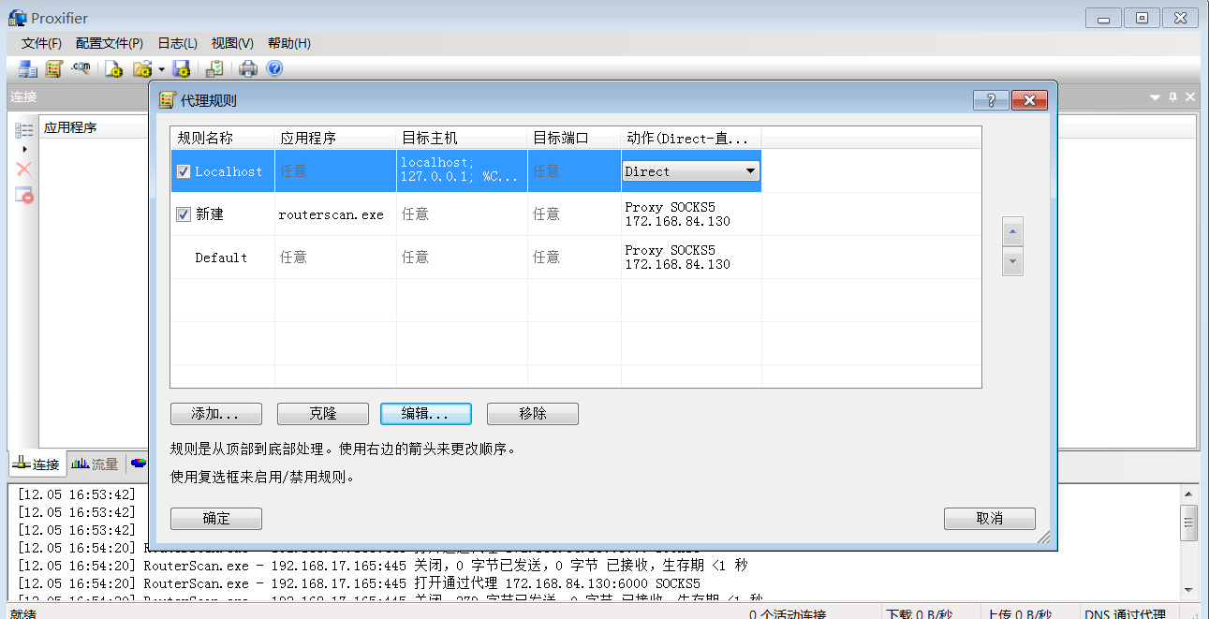Click the 克隆 button
1209x619 pixels.
click(x=323, y=414)
